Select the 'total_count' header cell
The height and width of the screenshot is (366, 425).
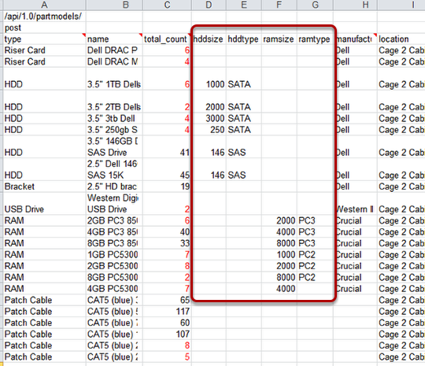pyautogui.click(x=167, y=39)
